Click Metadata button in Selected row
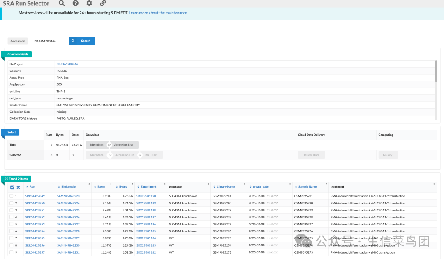444x259 pixels. tap(97, 155)
